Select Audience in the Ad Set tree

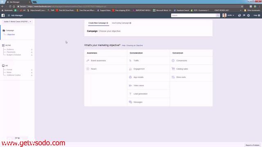10,49
